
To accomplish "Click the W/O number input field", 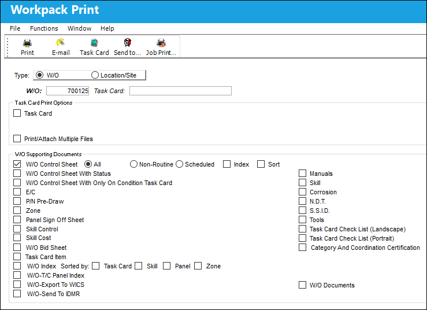I will coord(68,91).
